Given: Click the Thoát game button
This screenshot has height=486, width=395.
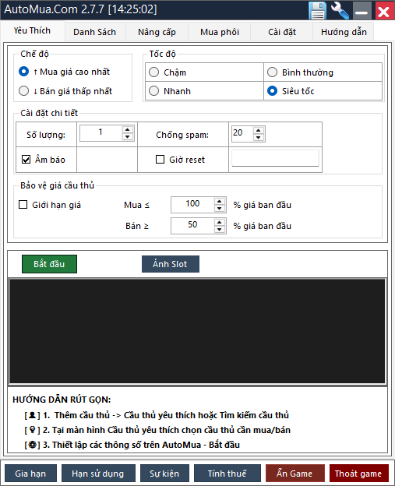Looking at the screenshot, I should click(358, 474).
